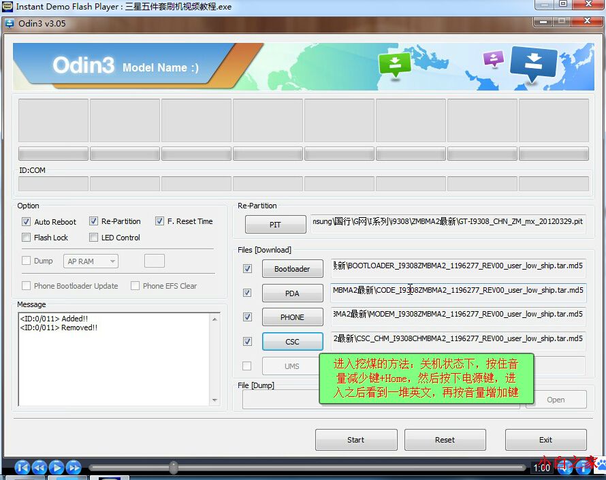Click the player's info button
Image resolution: width=606 pixels, height=480 pixels.
(x=584, y=468)
